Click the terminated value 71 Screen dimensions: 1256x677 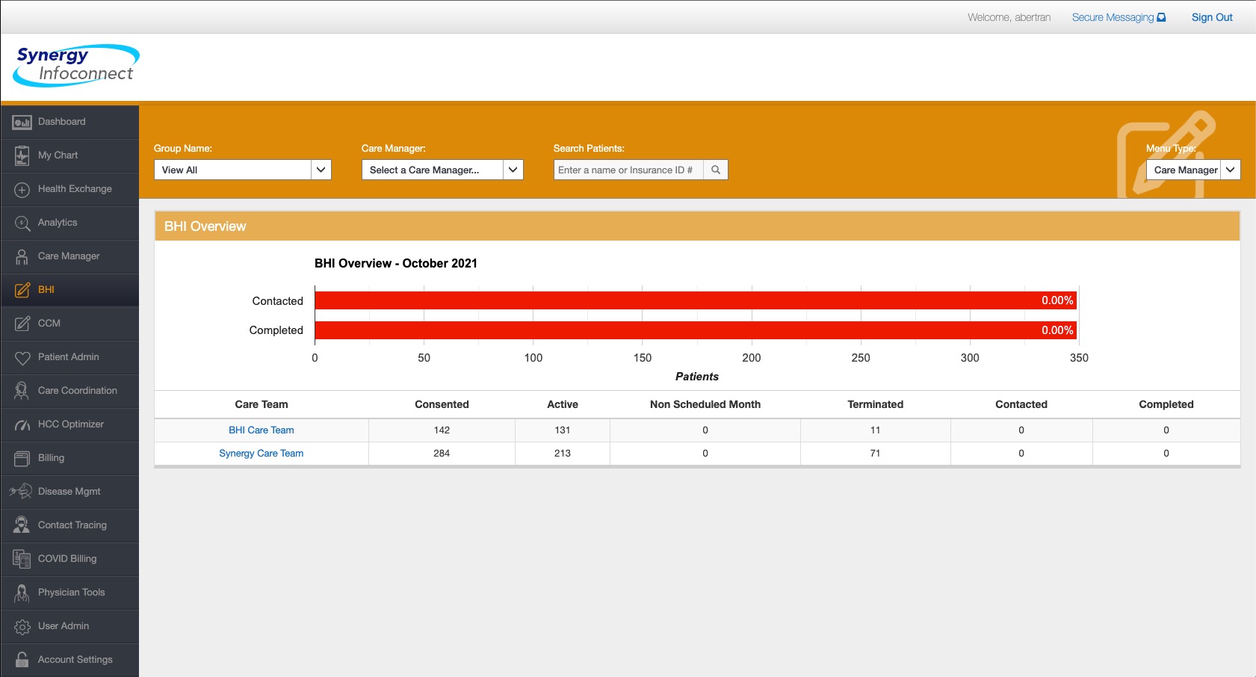(875, 454)
